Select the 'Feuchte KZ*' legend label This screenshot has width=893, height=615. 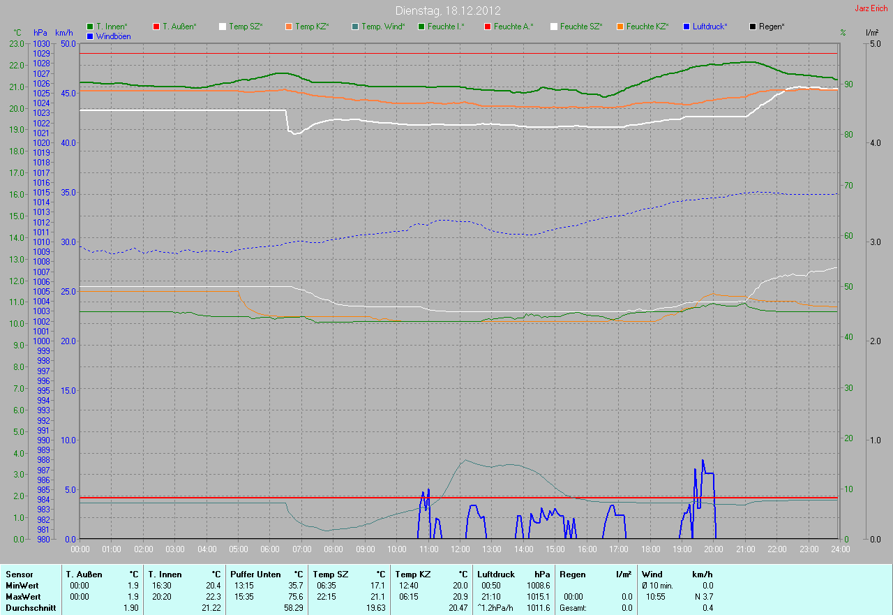click(647, 27)
